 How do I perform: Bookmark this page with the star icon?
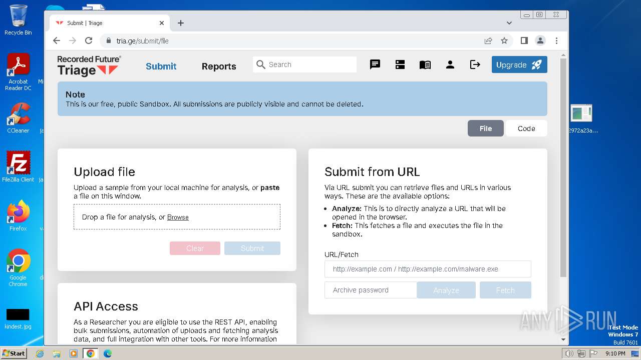click(504, 41)
